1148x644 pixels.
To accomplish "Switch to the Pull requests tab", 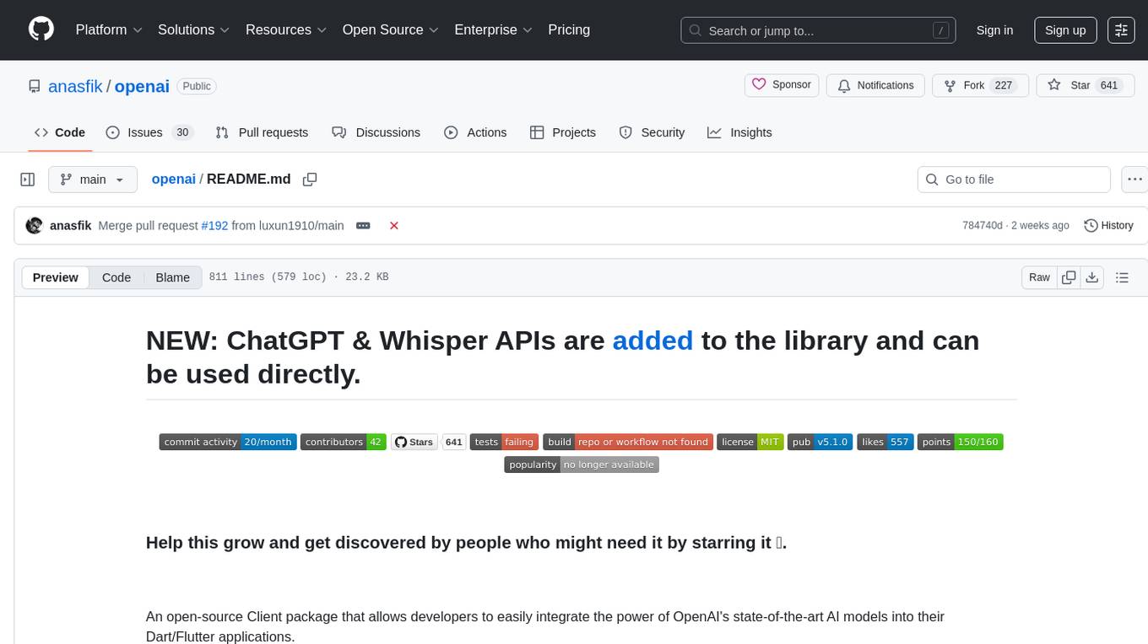I will tap(262, 132).
